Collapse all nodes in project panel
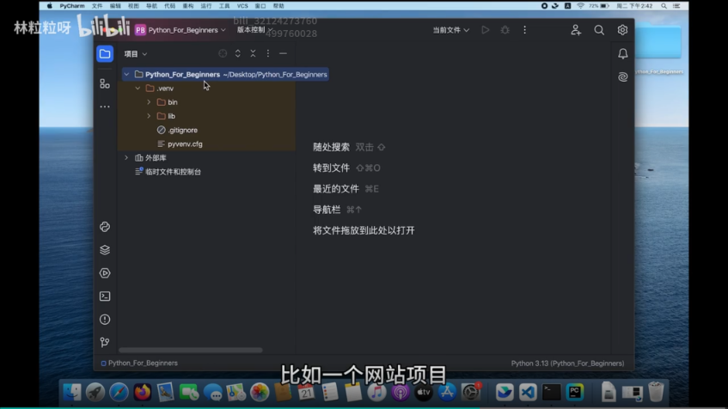728x409 pixels. tap(253, 53)
